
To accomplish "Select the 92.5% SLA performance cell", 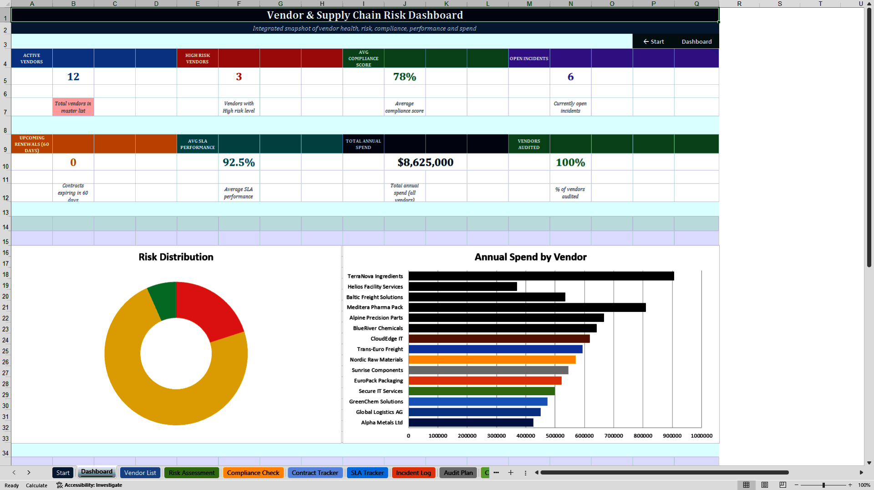I will [239, 163].
